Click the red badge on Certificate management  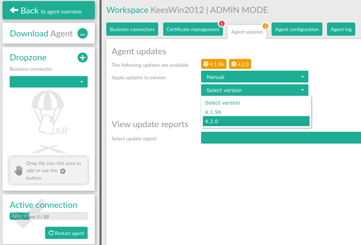222,24
